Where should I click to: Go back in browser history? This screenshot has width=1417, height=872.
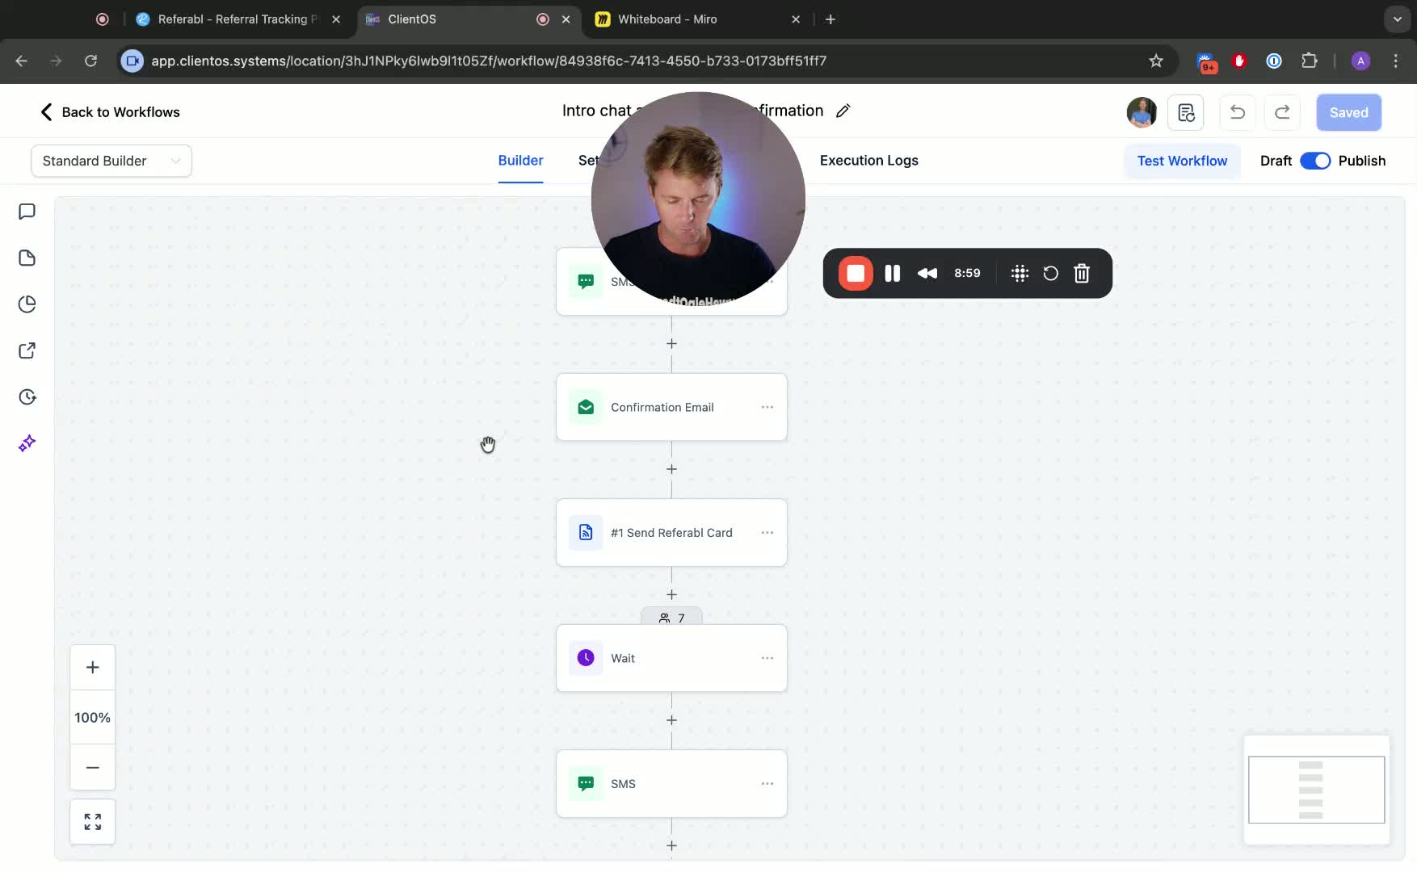click(x=22, y=61)
